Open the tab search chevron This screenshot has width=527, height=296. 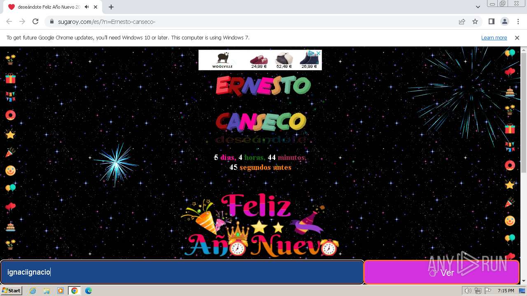(x=478, y=7)
